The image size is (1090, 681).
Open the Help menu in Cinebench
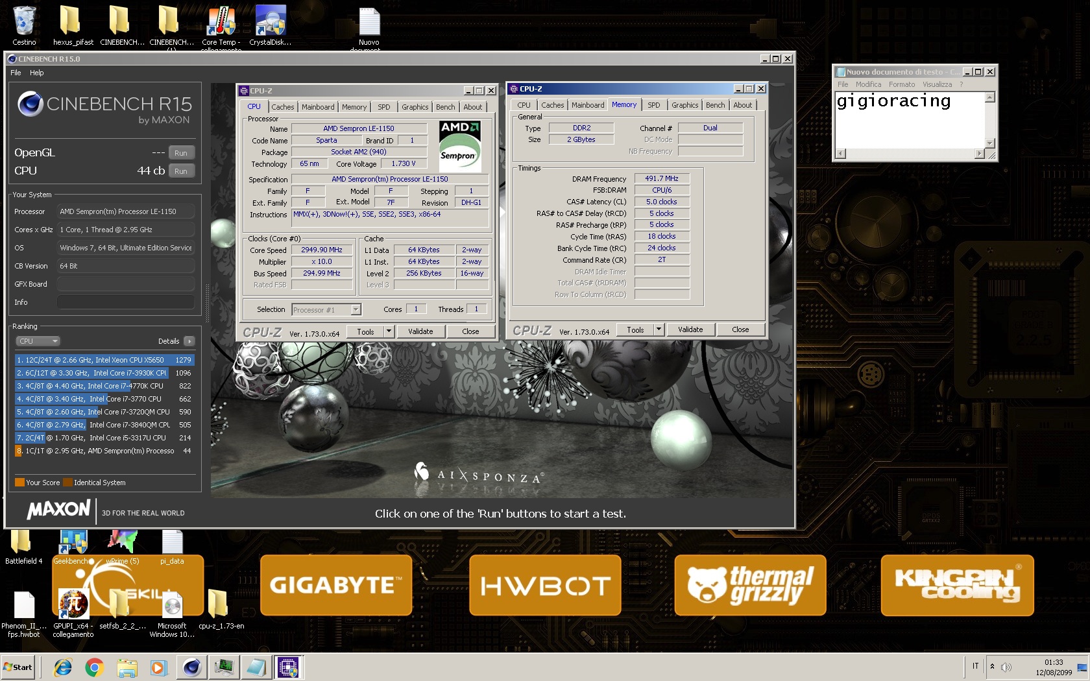(x=36, y=73)
